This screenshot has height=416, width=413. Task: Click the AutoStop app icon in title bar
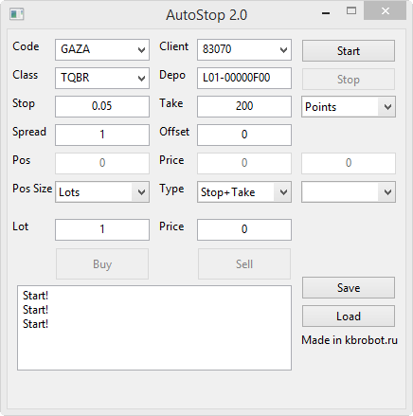16,14
